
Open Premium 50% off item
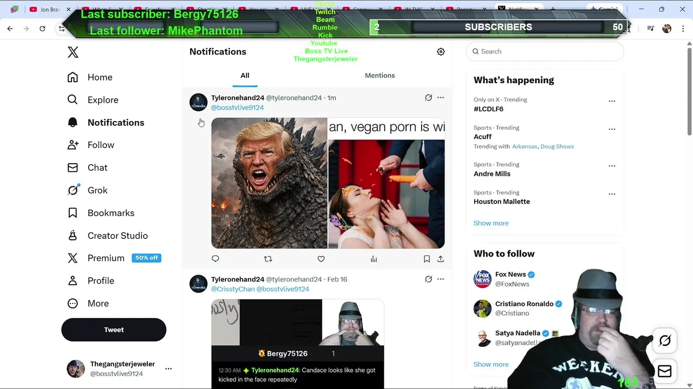click(114, 258)
